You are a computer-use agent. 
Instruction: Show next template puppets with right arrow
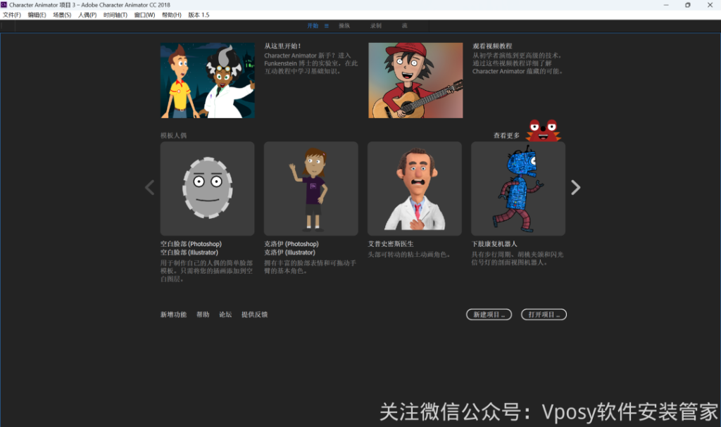tap(576, 188)
